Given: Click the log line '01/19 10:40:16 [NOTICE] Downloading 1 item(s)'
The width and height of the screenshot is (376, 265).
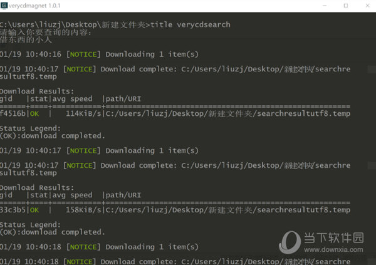Looking at the screenshot, I should point(99,55).
